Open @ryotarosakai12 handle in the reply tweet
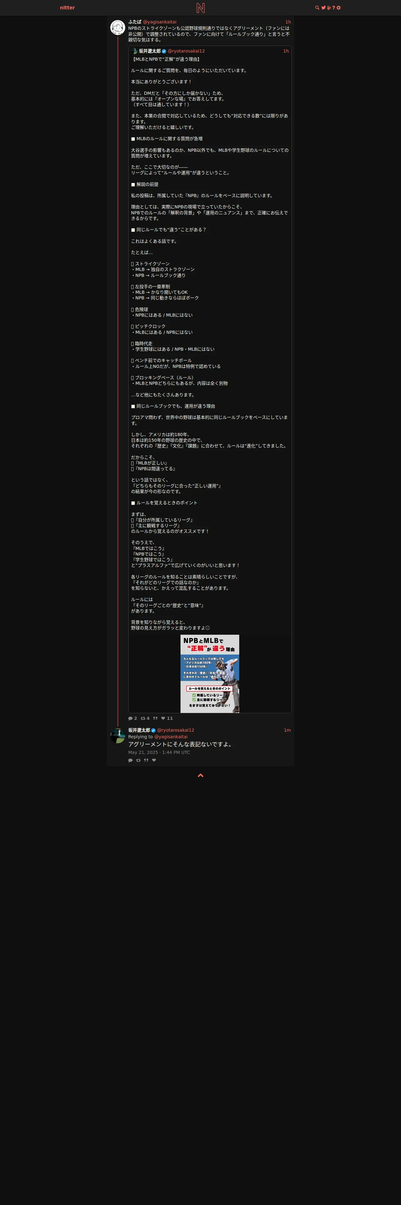Image resolution: width=401 pixels, height=1205 pixels. coord(176,730)
